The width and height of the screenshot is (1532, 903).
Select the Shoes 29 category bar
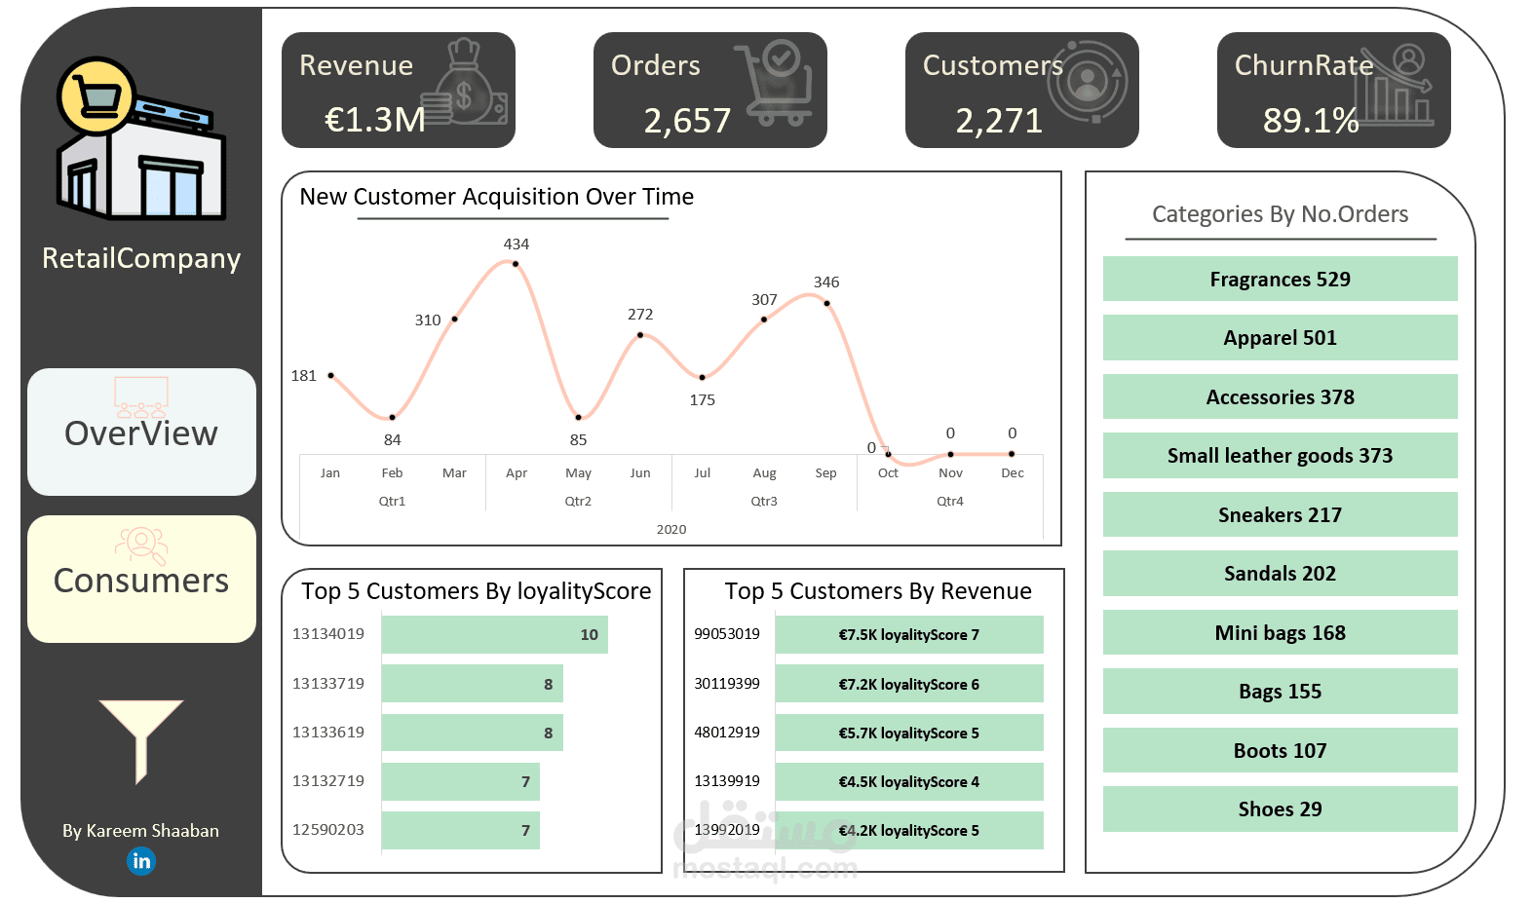1280,809
